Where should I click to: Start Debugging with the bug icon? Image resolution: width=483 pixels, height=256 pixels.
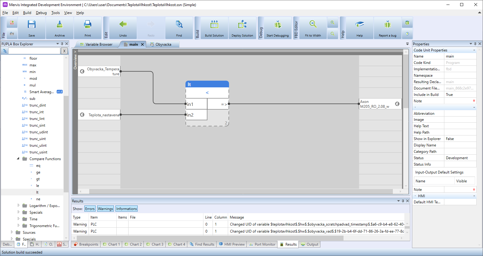click(x=277, y=25)
